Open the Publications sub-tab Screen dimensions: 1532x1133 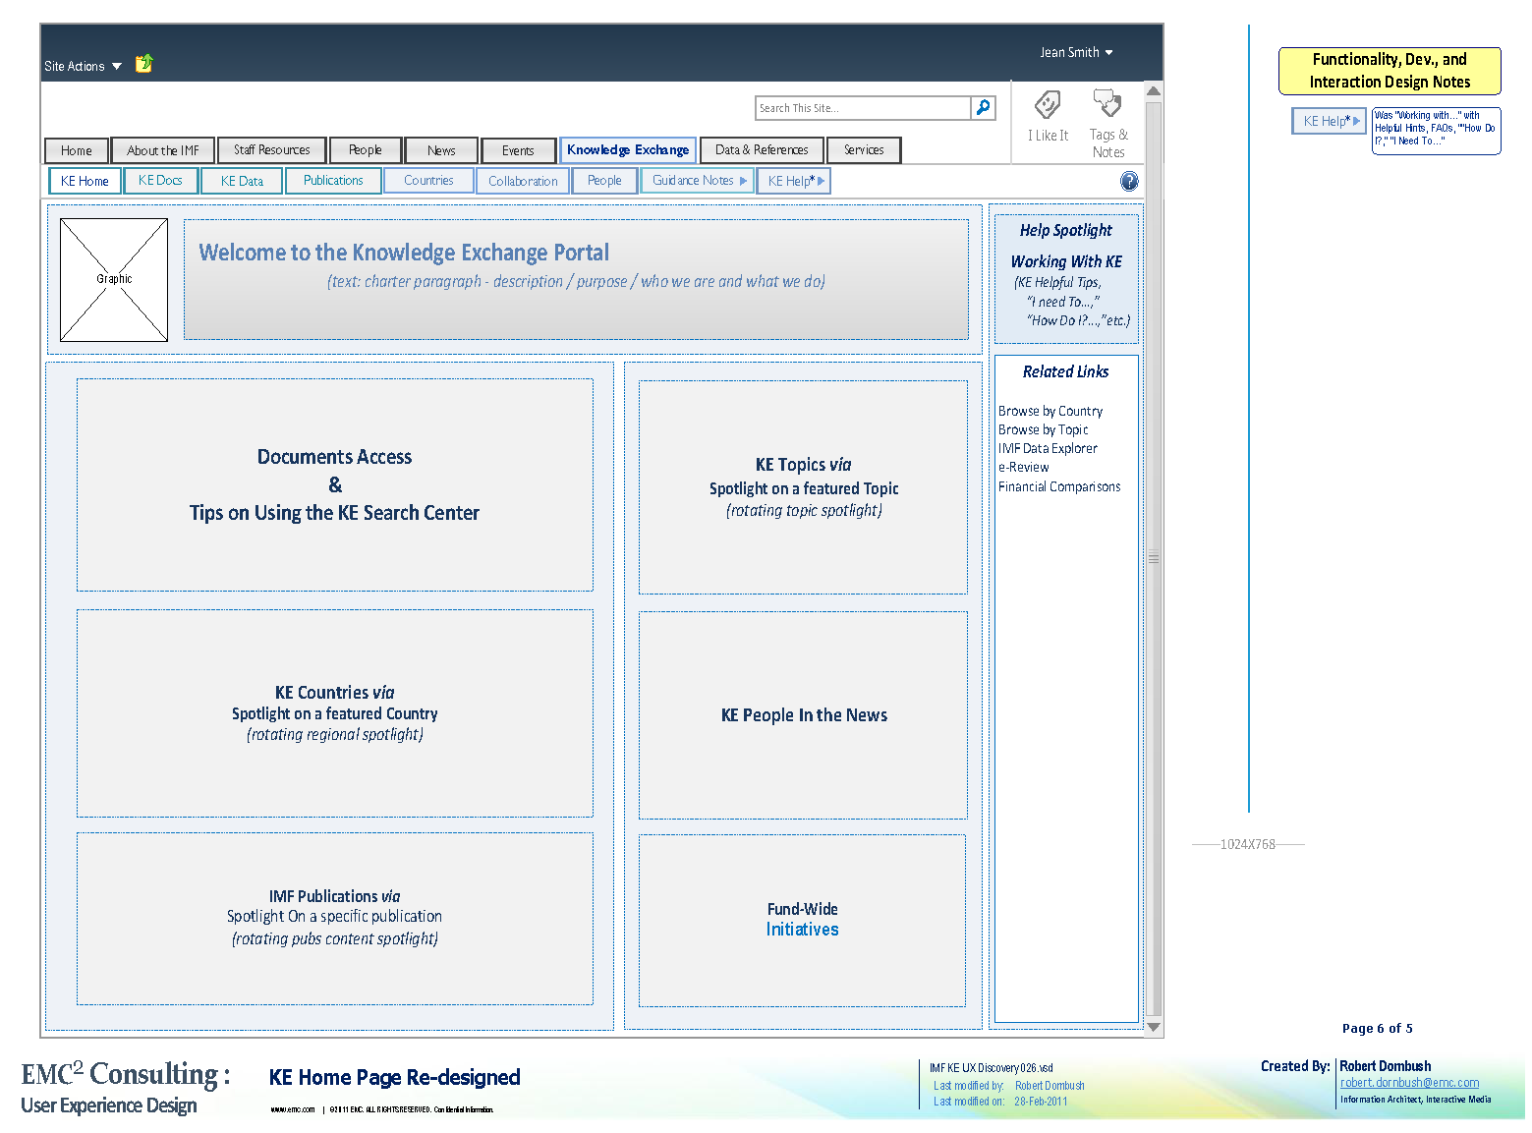(333, 181)
